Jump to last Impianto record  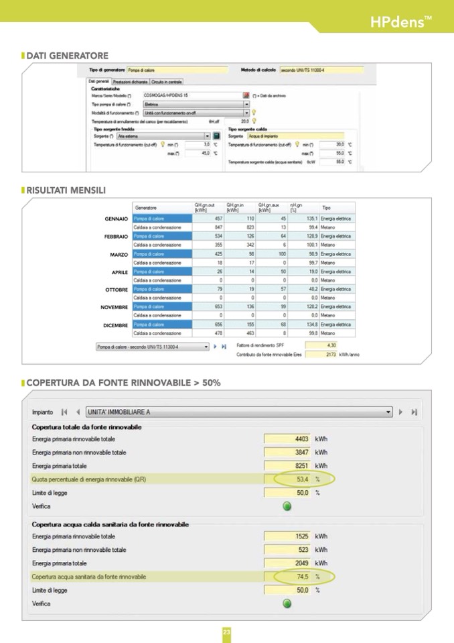point(414,412)
